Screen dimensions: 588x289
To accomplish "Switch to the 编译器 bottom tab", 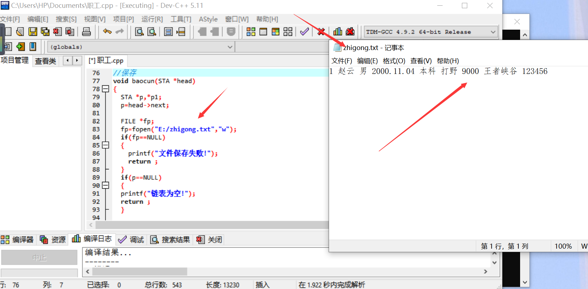I will (18, 239).
